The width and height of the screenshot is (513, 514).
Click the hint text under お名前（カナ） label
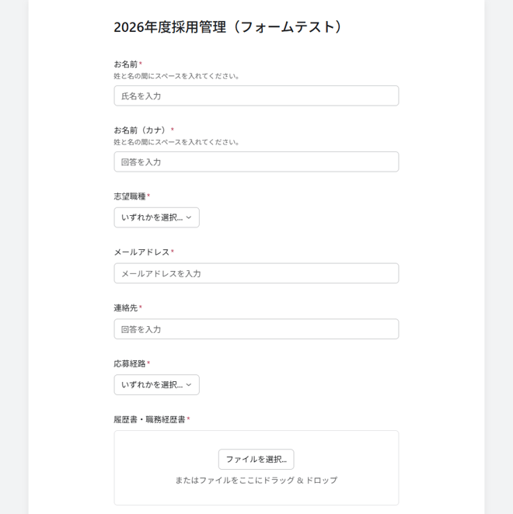tap(177, 142)
